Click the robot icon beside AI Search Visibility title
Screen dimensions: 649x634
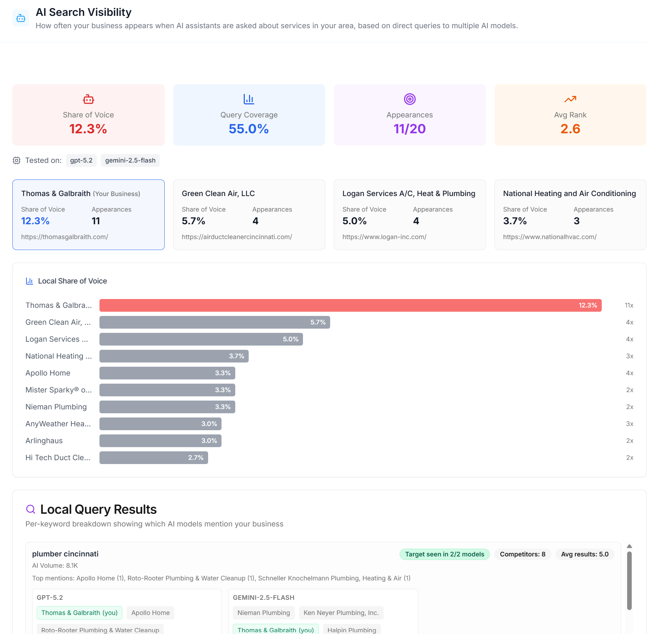pos(21,18)
